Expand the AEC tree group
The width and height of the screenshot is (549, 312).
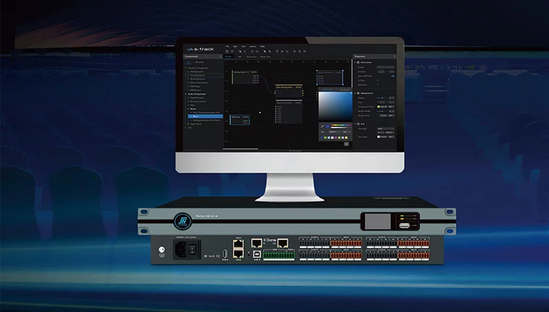coord(186,128)
